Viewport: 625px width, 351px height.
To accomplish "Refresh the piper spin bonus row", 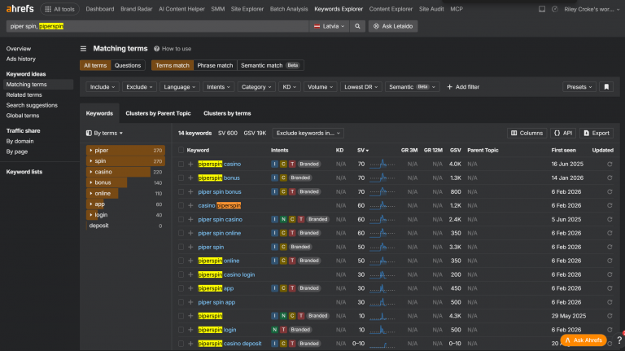I will (x=610, y=192).
